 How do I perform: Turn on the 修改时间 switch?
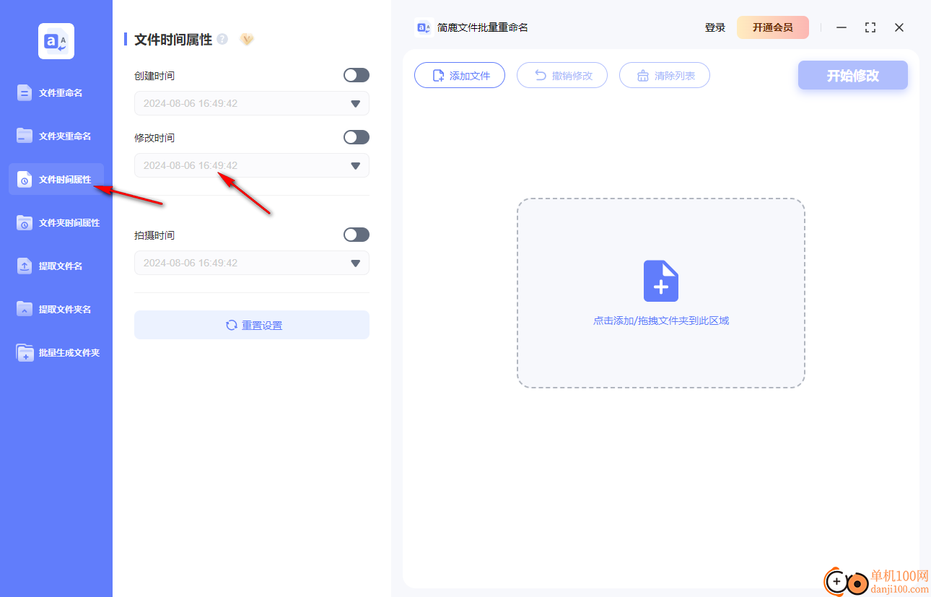(x=357, y=137)
